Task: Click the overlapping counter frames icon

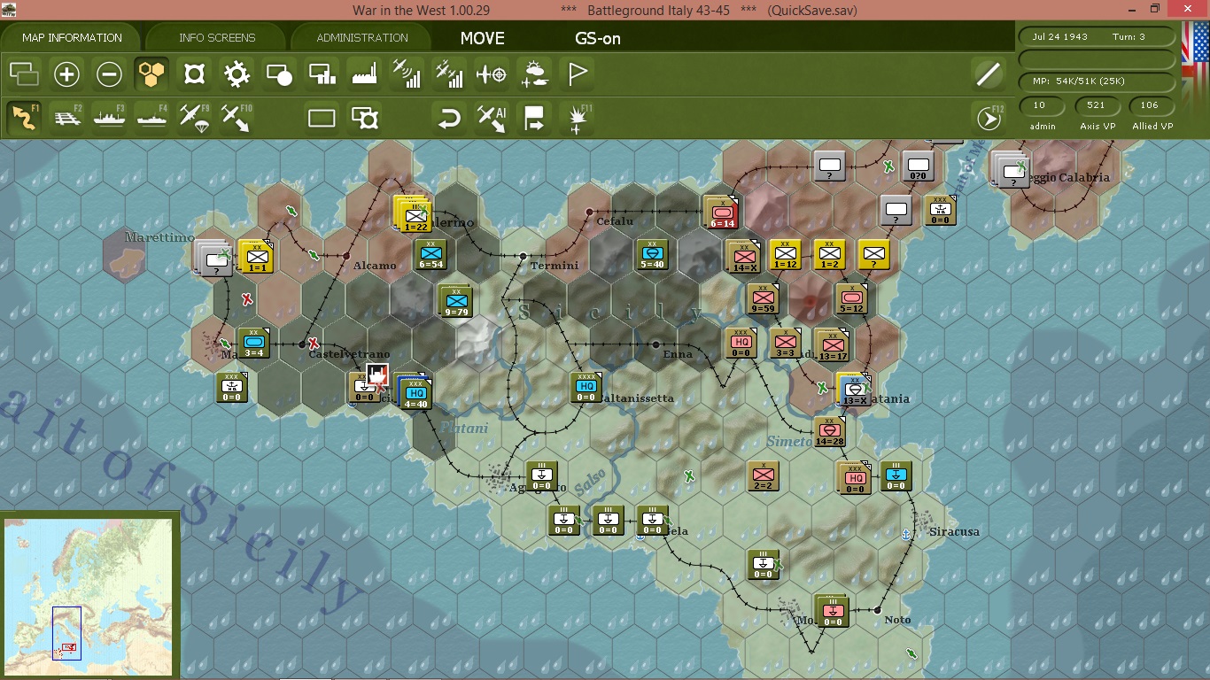Action: (x=364, y=118)
